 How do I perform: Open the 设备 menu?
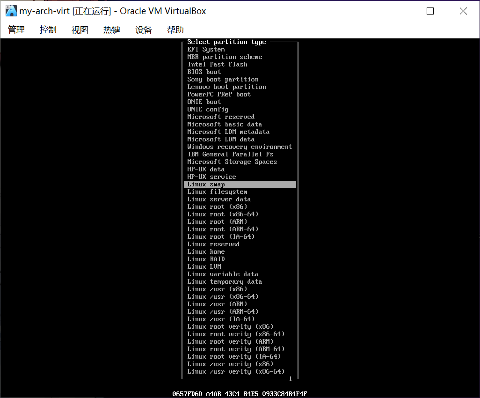144,30
